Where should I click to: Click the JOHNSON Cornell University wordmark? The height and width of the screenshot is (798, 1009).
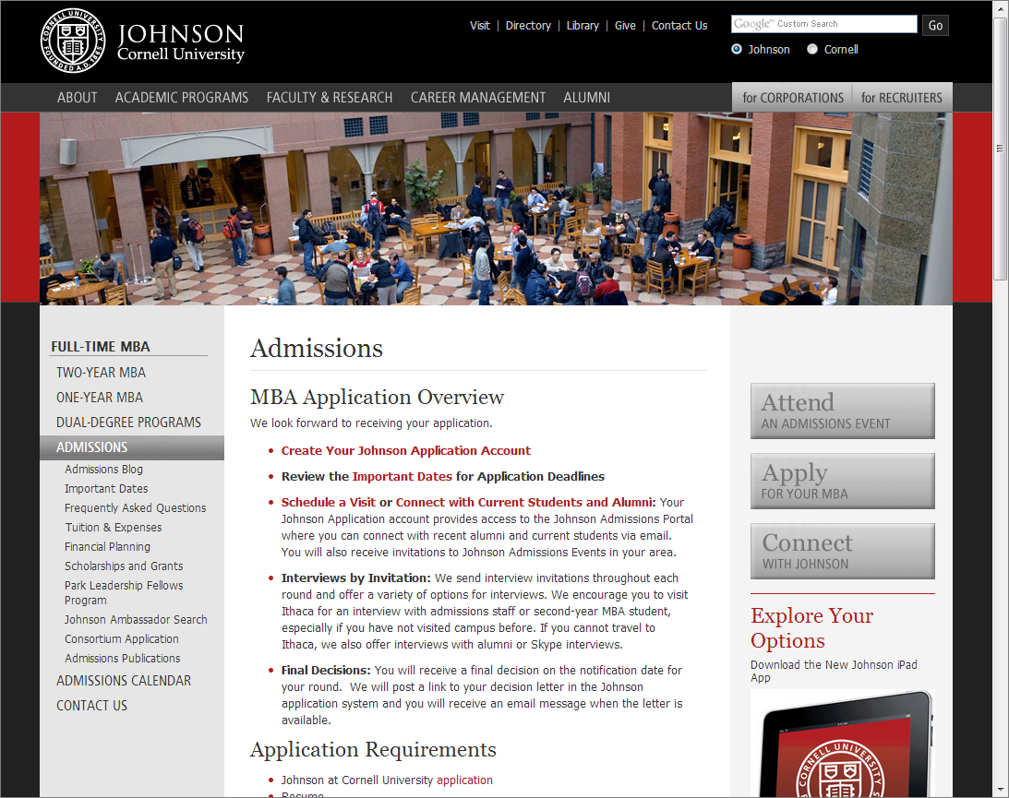click(x=181, y=42)
